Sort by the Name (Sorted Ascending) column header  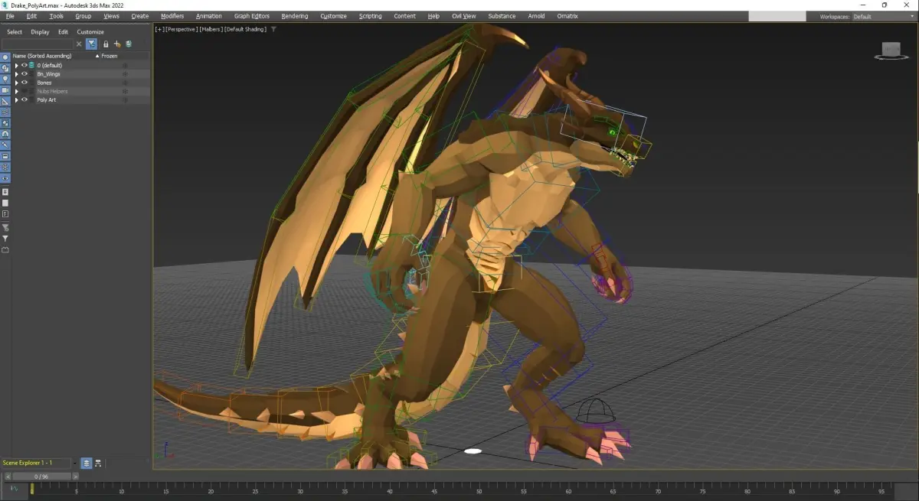click(x=43, y=56)
